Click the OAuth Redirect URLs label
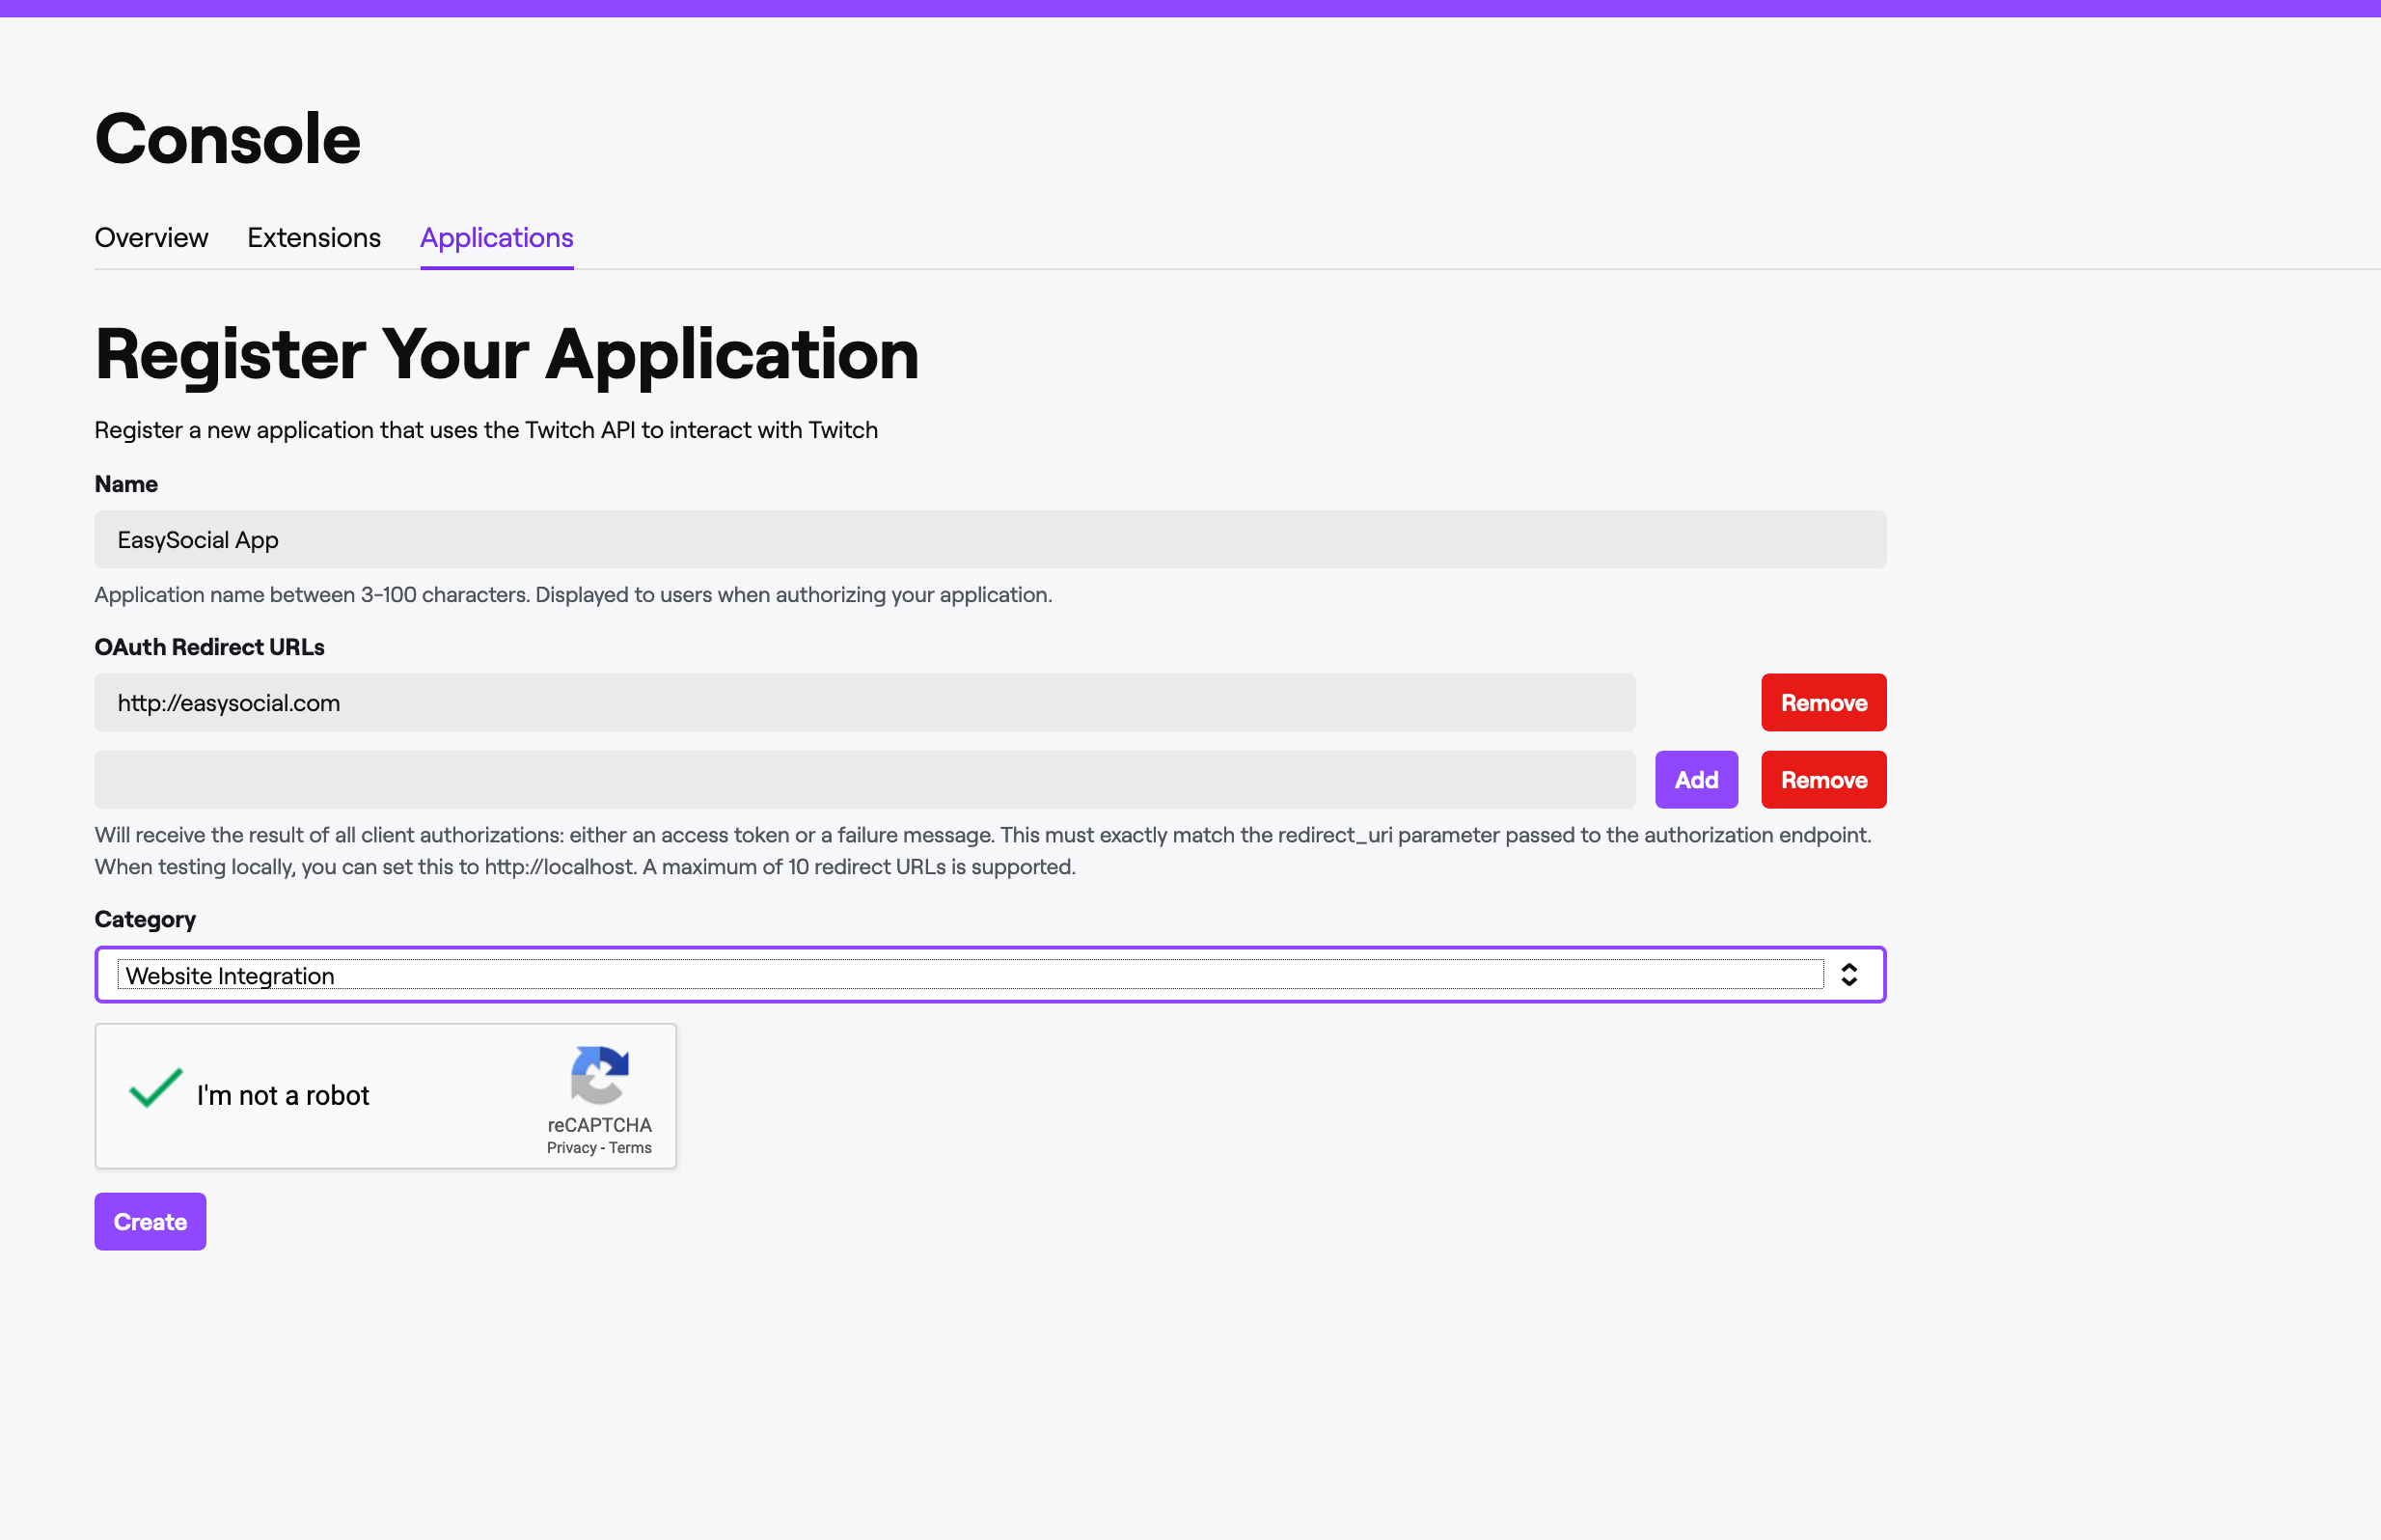Screen dimensions: 2381x1540 coord(209,647)
